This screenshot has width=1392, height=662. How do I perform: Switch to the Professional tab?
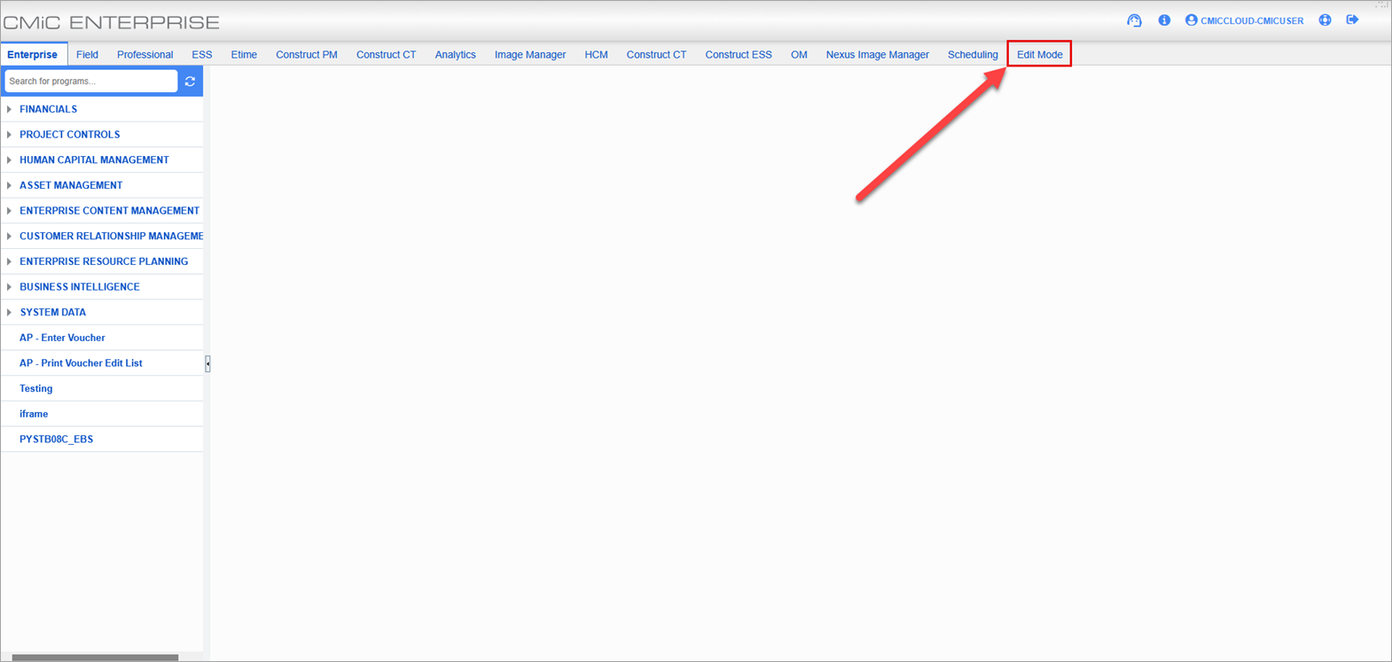(145, 54)
